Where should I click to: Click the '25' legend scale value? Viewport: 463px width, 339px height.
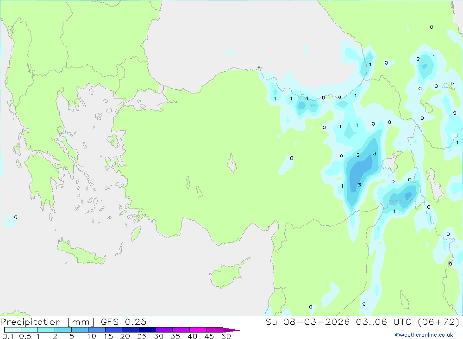coord(142,336)
